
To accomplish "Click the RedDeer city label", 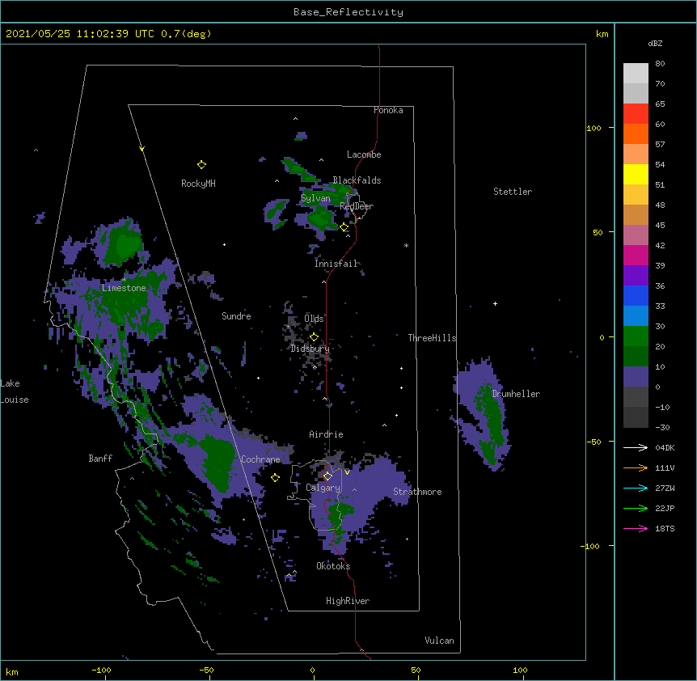I will point(357,206).
